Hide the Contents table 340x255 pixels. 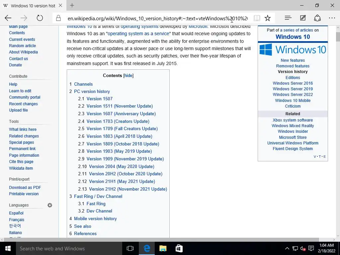click(x=128, y=75)
